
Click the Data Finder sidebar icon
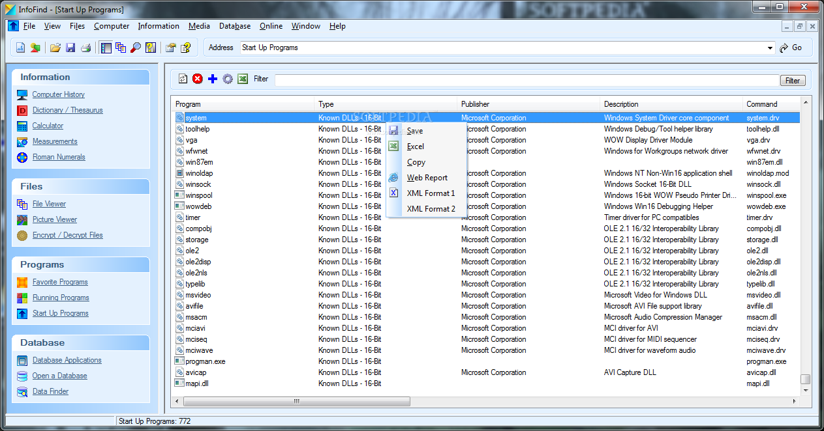pos(22,391)
